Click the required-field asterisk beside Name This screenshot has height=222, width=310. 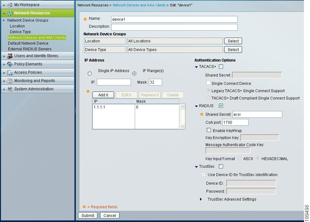pos(85,19)
